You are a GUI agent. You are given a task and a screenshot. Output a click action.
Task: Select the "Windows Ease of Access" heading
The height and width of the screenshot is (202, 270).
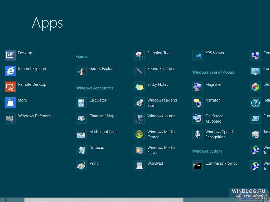[213, 72]
